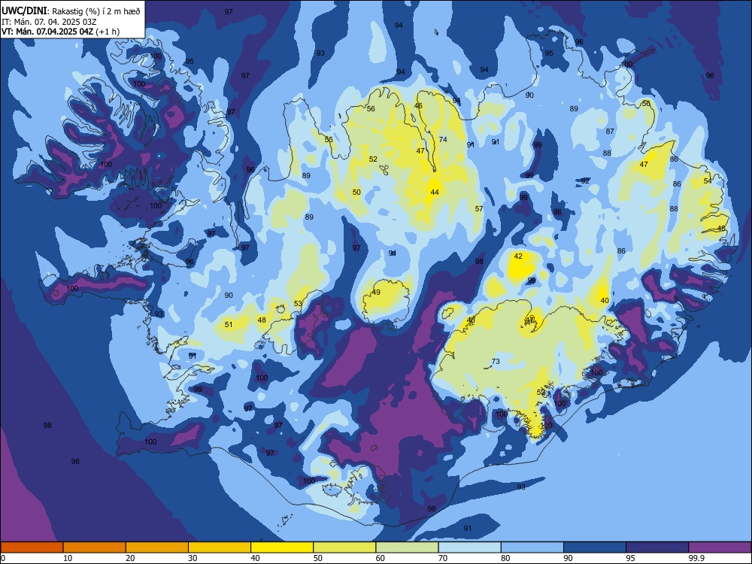The image size is (752, 564).
Task: Click the map humidity value '55'
Action: 329,140
